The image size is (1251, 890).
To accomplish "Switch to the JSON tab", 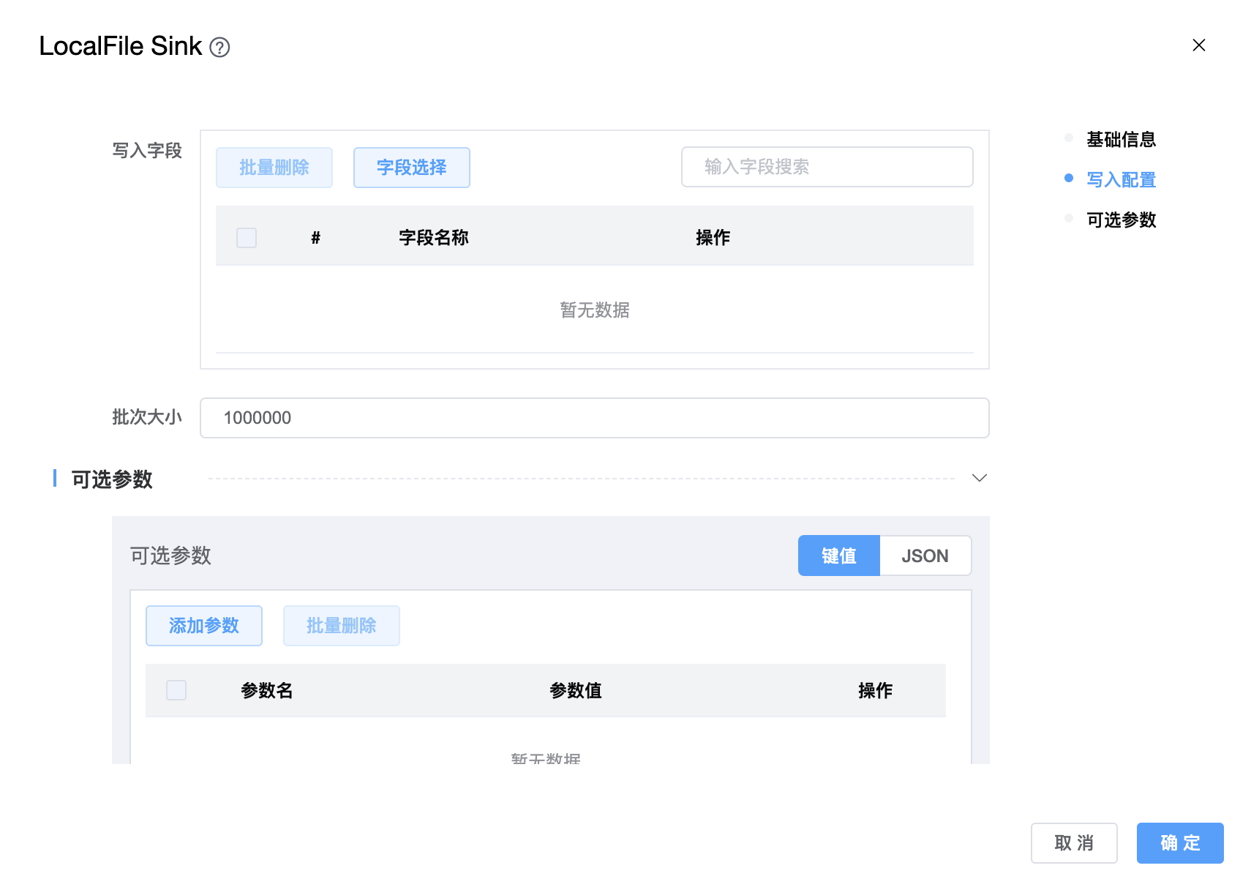I will [925, 556].
